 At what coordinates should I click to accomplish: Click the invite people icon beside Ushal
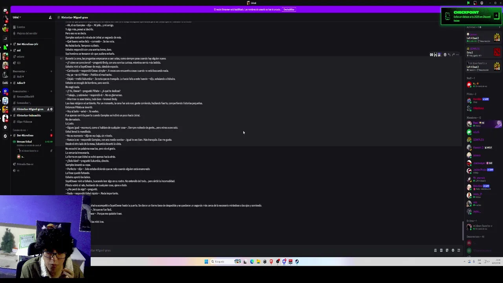coord(50,17)
